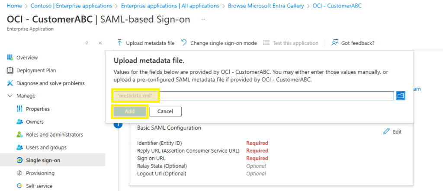Click the Overview grid icon

[10, 57]
